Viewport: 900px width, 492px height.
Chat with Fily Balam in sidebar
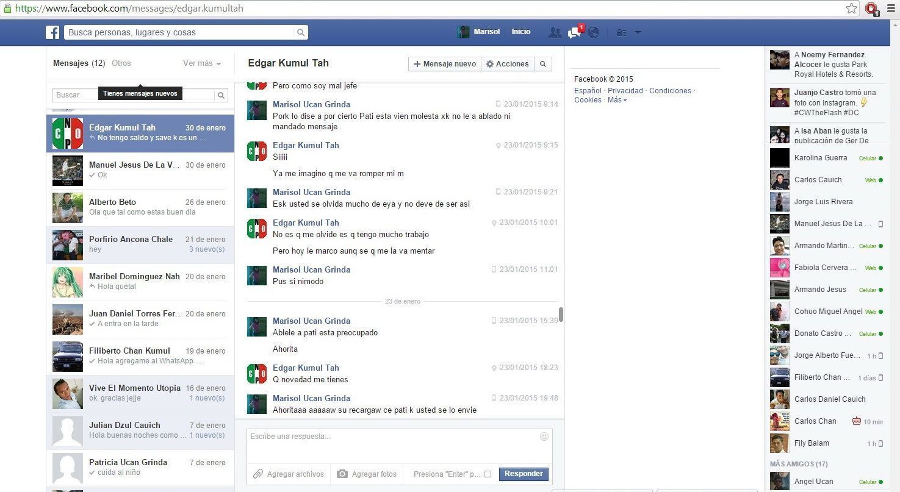point(827,443)
